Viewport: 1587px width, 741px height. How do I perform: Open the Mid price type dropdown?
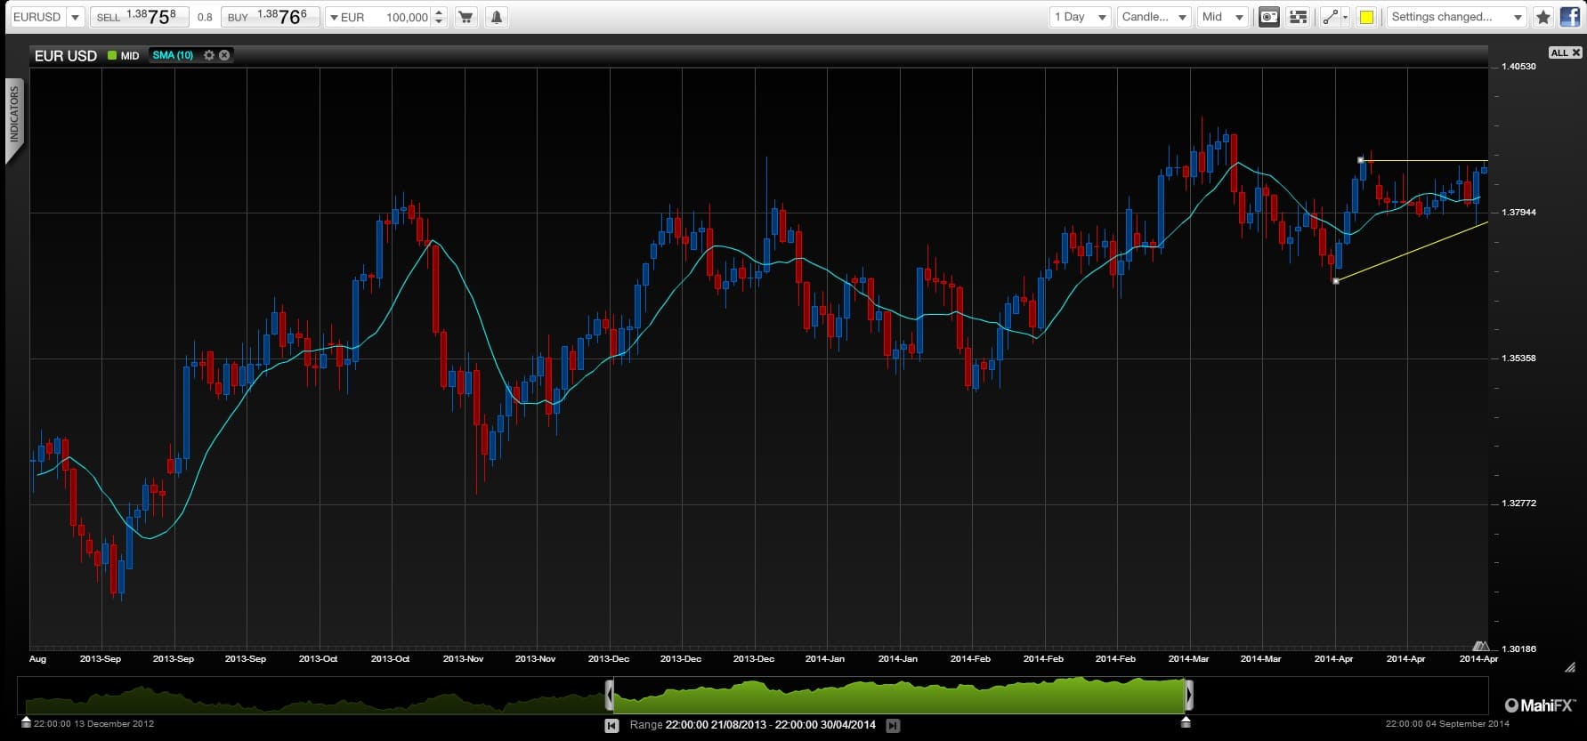point(1223,17)
